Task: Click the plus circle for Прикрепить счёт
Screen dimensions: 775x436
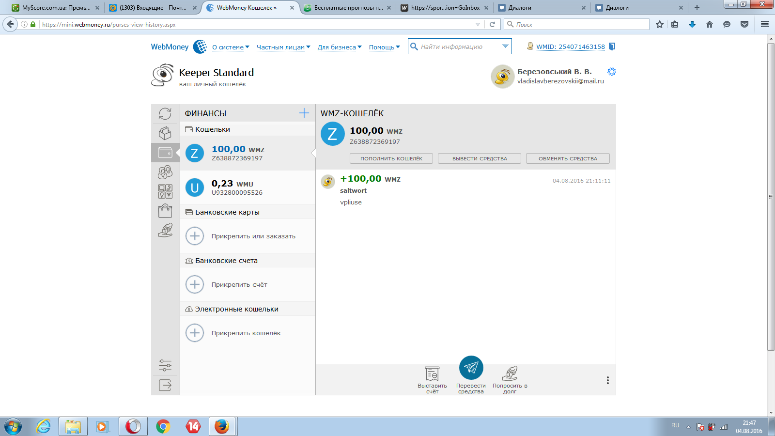Action: [x=195, y=284]
